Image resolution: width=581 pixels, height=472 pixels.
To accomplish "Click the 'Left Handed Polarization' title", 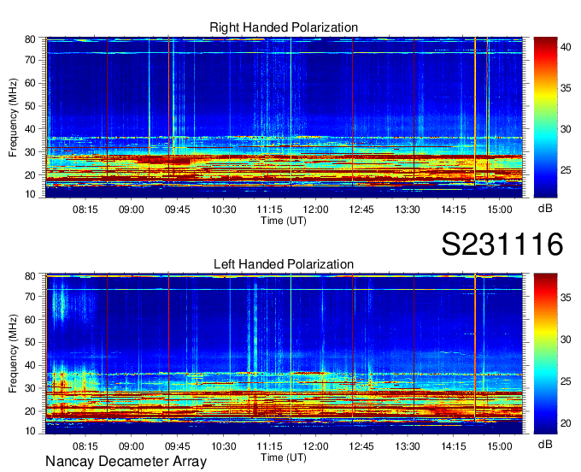I will pyautogui.click(x=284, y=264).
